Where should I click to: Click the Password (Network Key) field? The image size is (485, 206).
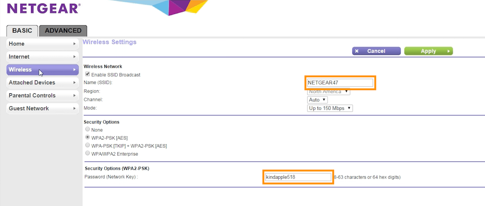(298, 177)
